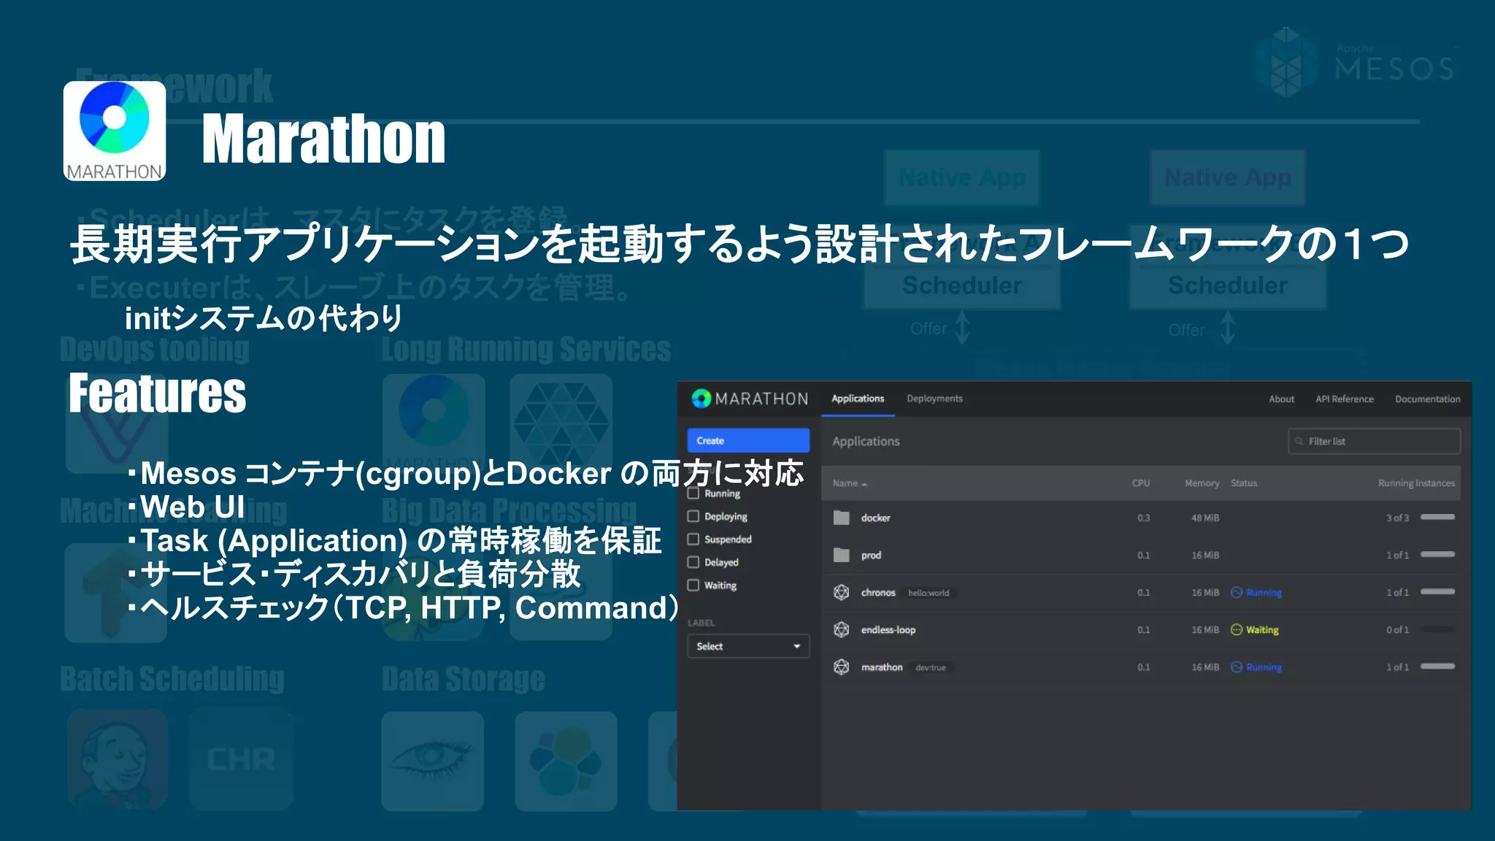Click the chronos application name
This screenshot has width=1495, height=841.
[878, 592]
